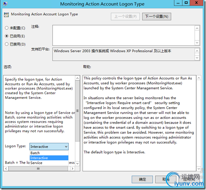Close the Monitoring Action Account dialog
Image resolution: width=206 pixels, height=190 pixels.
(197, 3)
